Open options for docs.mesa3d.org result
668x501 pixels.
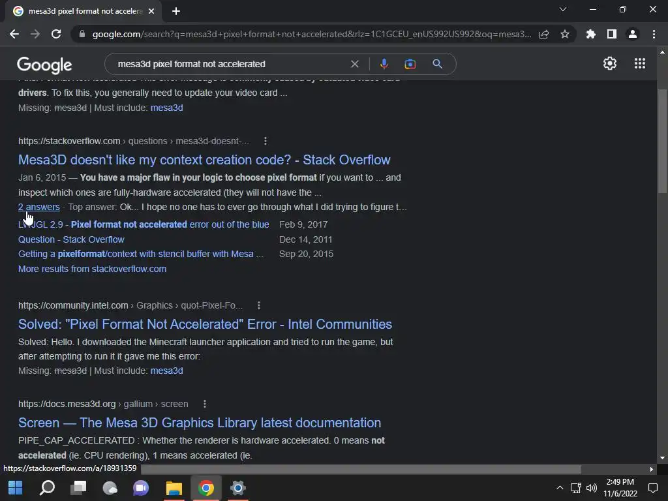pos(204,404)
